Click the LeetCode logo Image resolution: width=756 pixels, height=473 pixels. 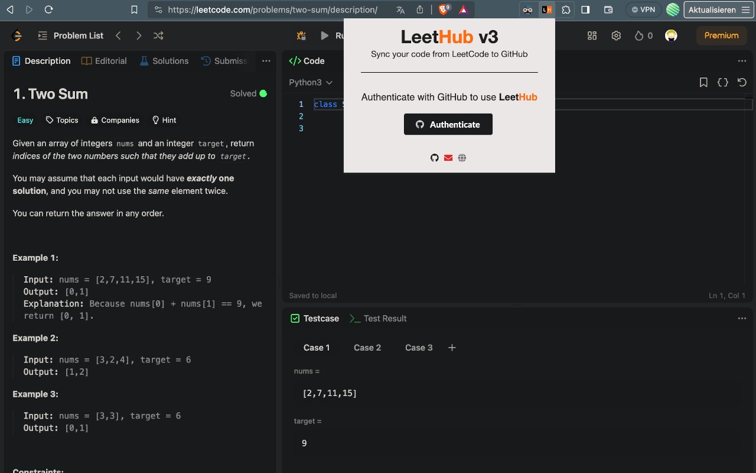(17, 35)
